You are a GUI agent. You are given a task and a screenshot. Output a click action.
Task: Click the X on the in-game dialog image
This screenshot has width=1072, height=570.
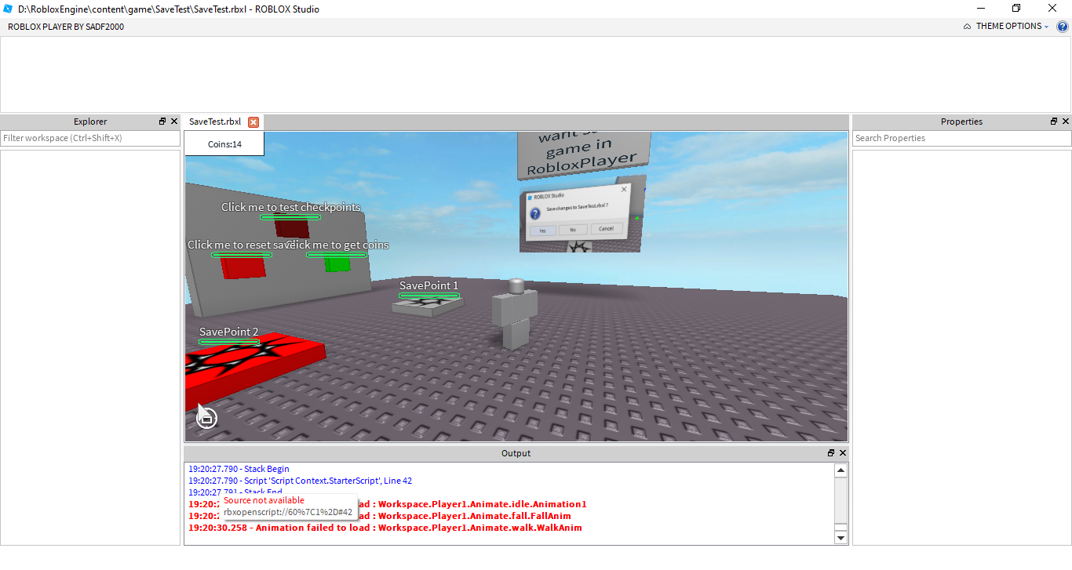coord(625,189)
